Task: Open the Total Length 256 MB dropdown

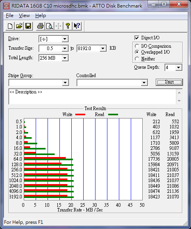Action: tap(65, 58)
